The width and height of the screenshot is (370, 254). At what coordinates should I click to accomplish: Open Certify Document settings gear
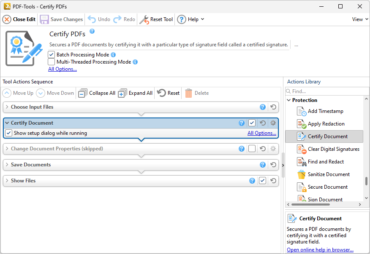tap(273, 123)
